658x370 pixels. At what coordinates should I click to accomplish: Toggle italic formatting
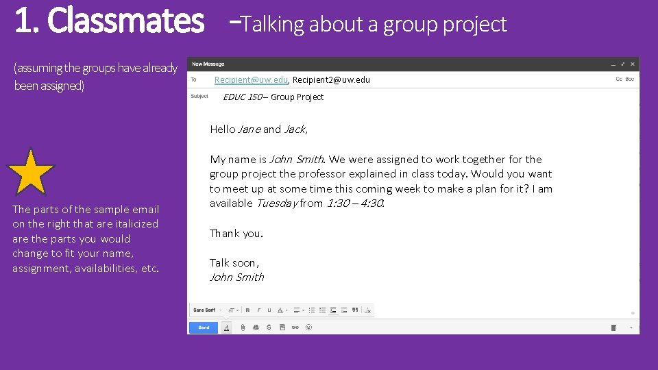tap(258, 310)
